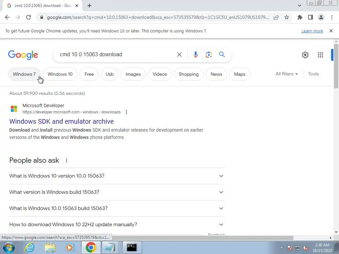Image resolution: width=339 pixels, height=254 pixels.
Task: Open Google quick settings gear
Action: click(305, 55)
